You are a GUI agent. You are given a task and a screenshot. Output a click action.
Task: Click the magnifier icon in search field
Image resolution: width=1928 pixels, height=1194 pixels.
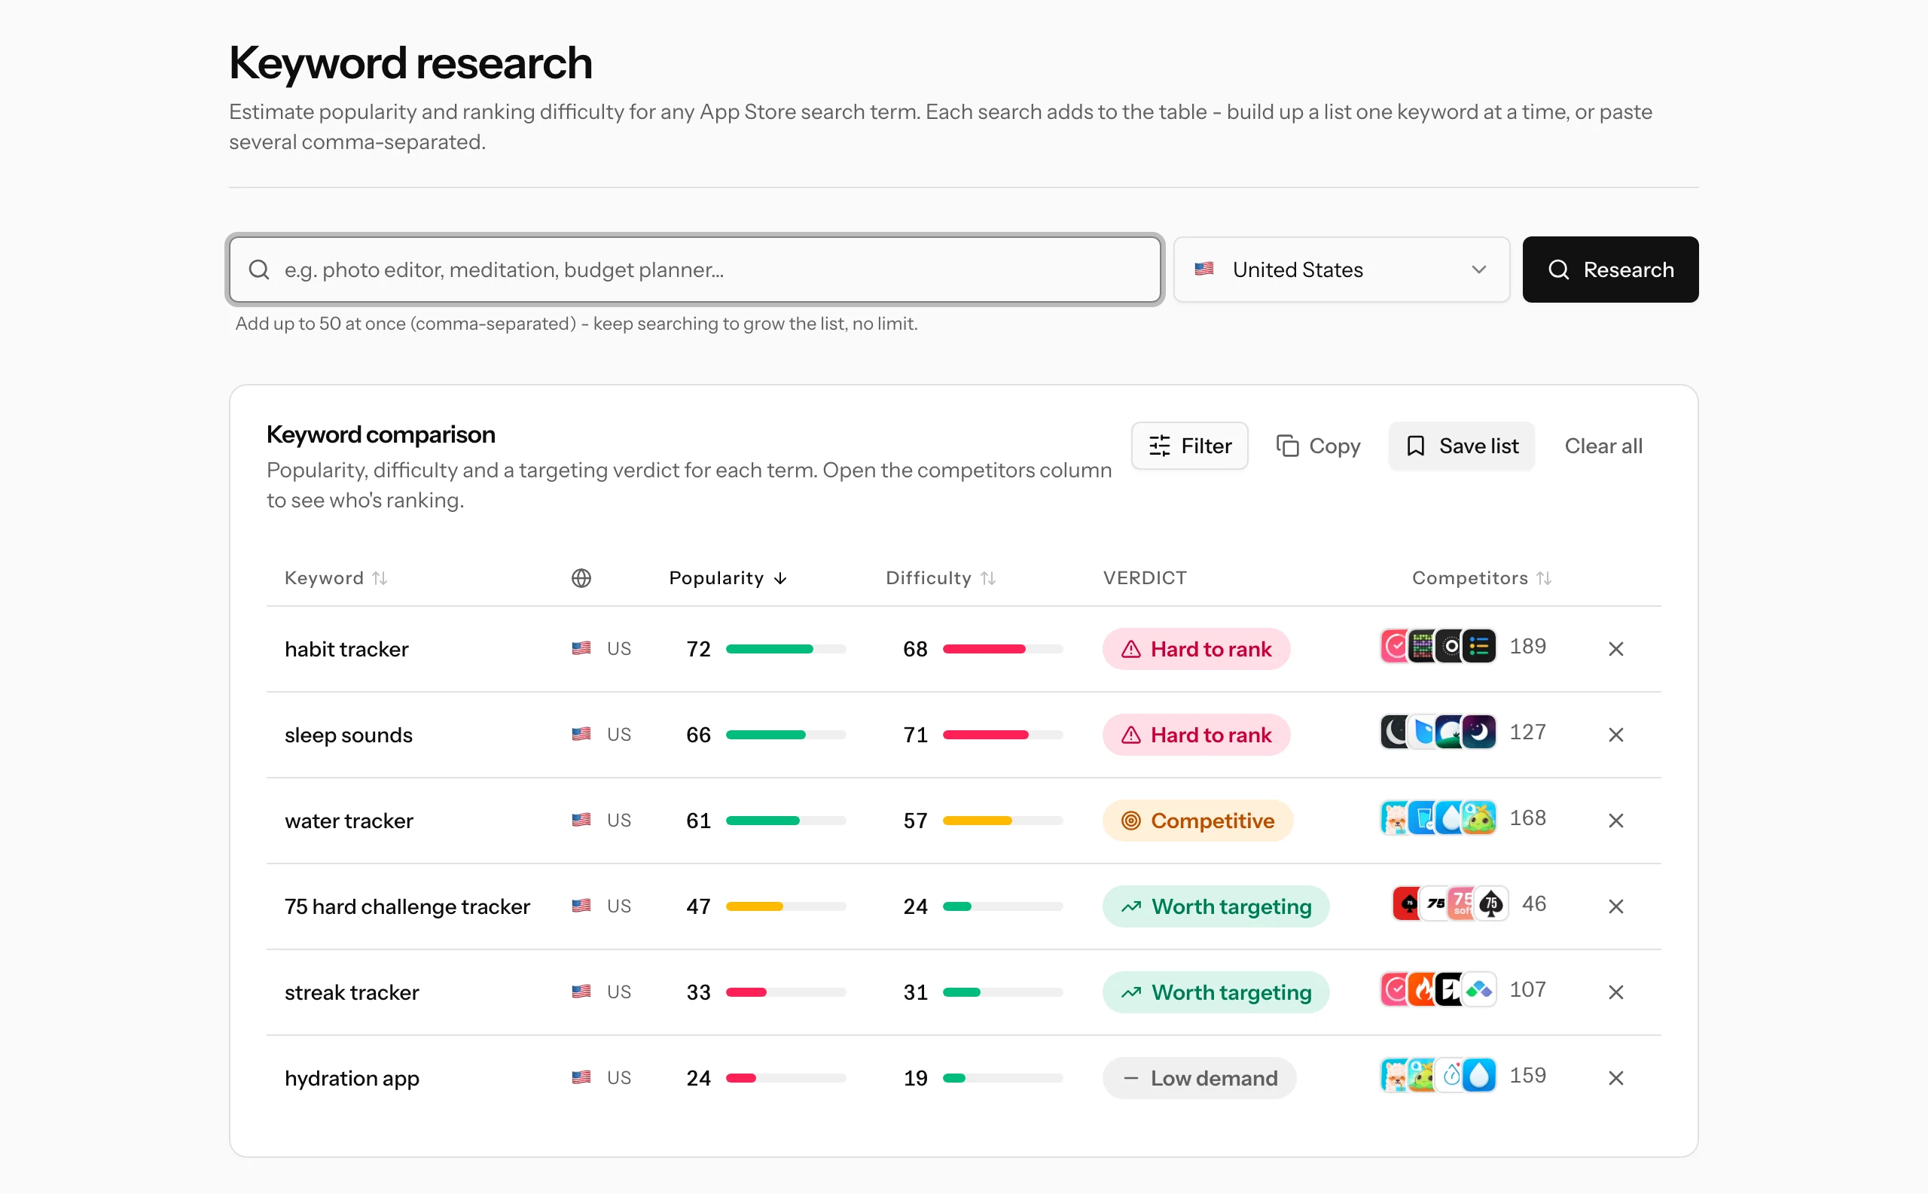pyautogui.click(x=259, y=270)
